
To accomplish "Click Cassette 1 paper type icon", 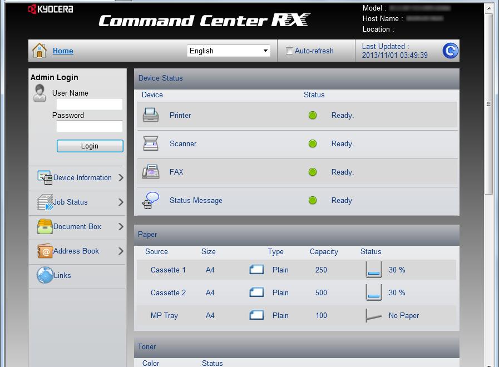I will [x=256, y=270].
